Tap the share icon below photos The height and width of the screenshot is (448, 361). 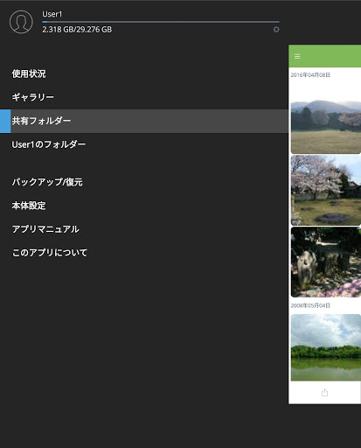[x=324, y=393]
